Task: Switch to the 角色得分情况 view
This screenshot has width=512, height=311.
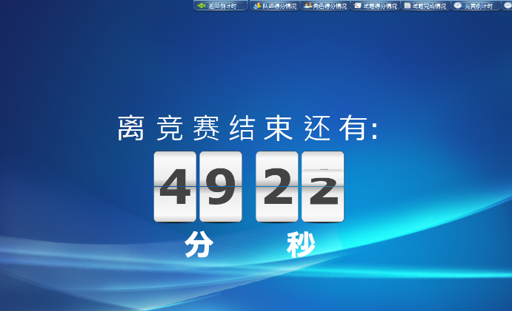Action: coord(330,6)
